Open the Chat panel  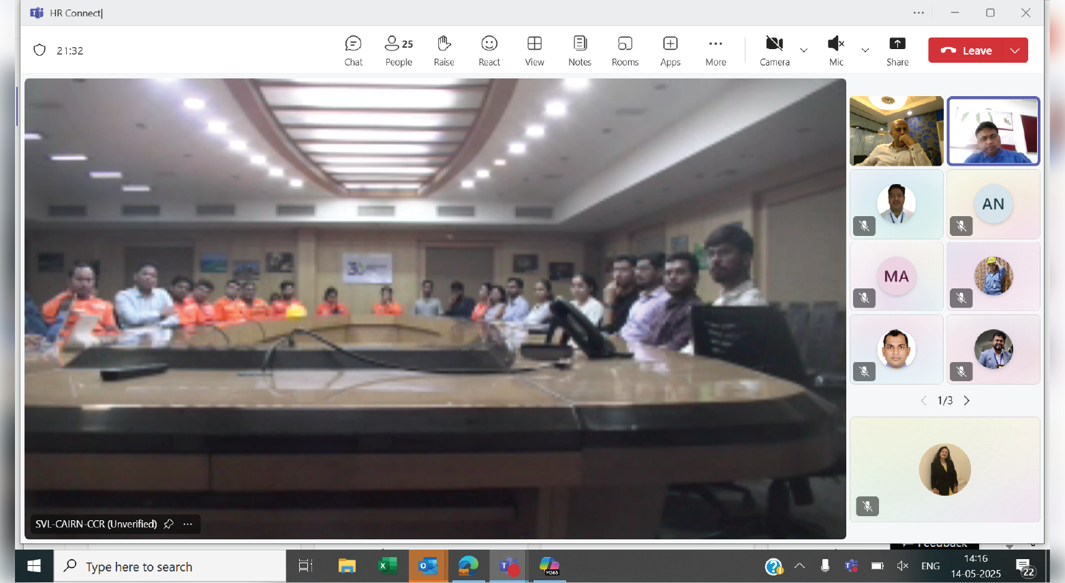point(353,51)
